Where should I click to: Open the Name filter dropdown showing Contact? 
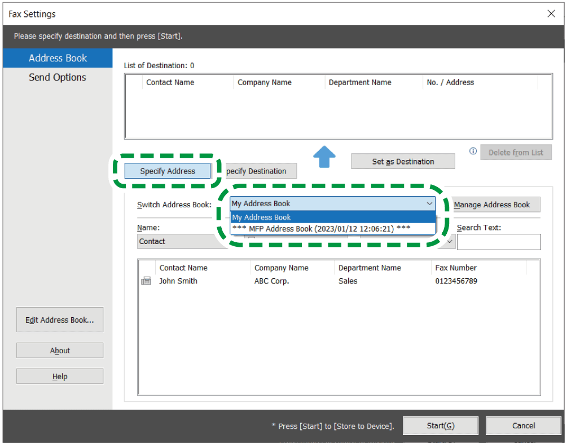tap(175, 241)
